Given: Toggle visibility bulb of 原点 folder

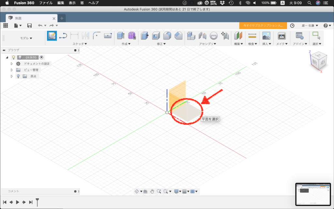Looking at the screenshot, I should (18, 76).
